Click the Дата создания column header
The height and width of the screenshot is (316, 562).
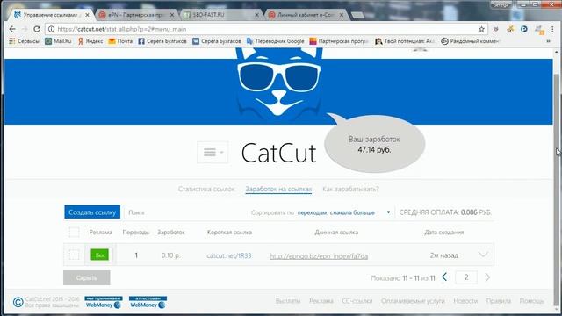(444, 232)
